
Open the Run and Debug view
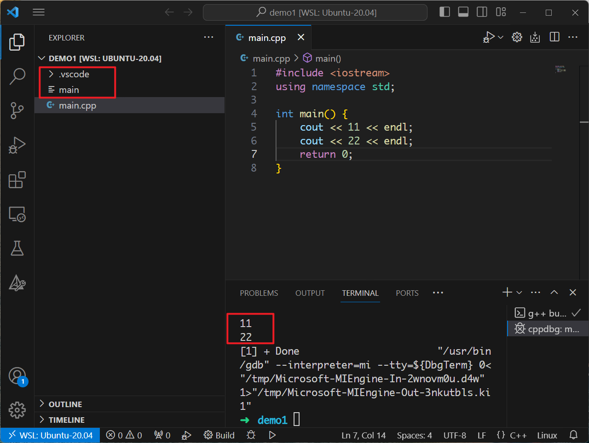(x=17, y=145)
